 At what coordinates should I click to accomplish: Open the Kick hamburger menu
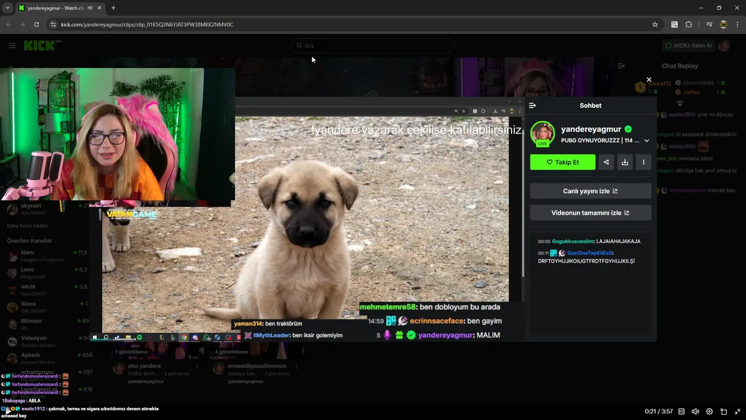[12, 45]
